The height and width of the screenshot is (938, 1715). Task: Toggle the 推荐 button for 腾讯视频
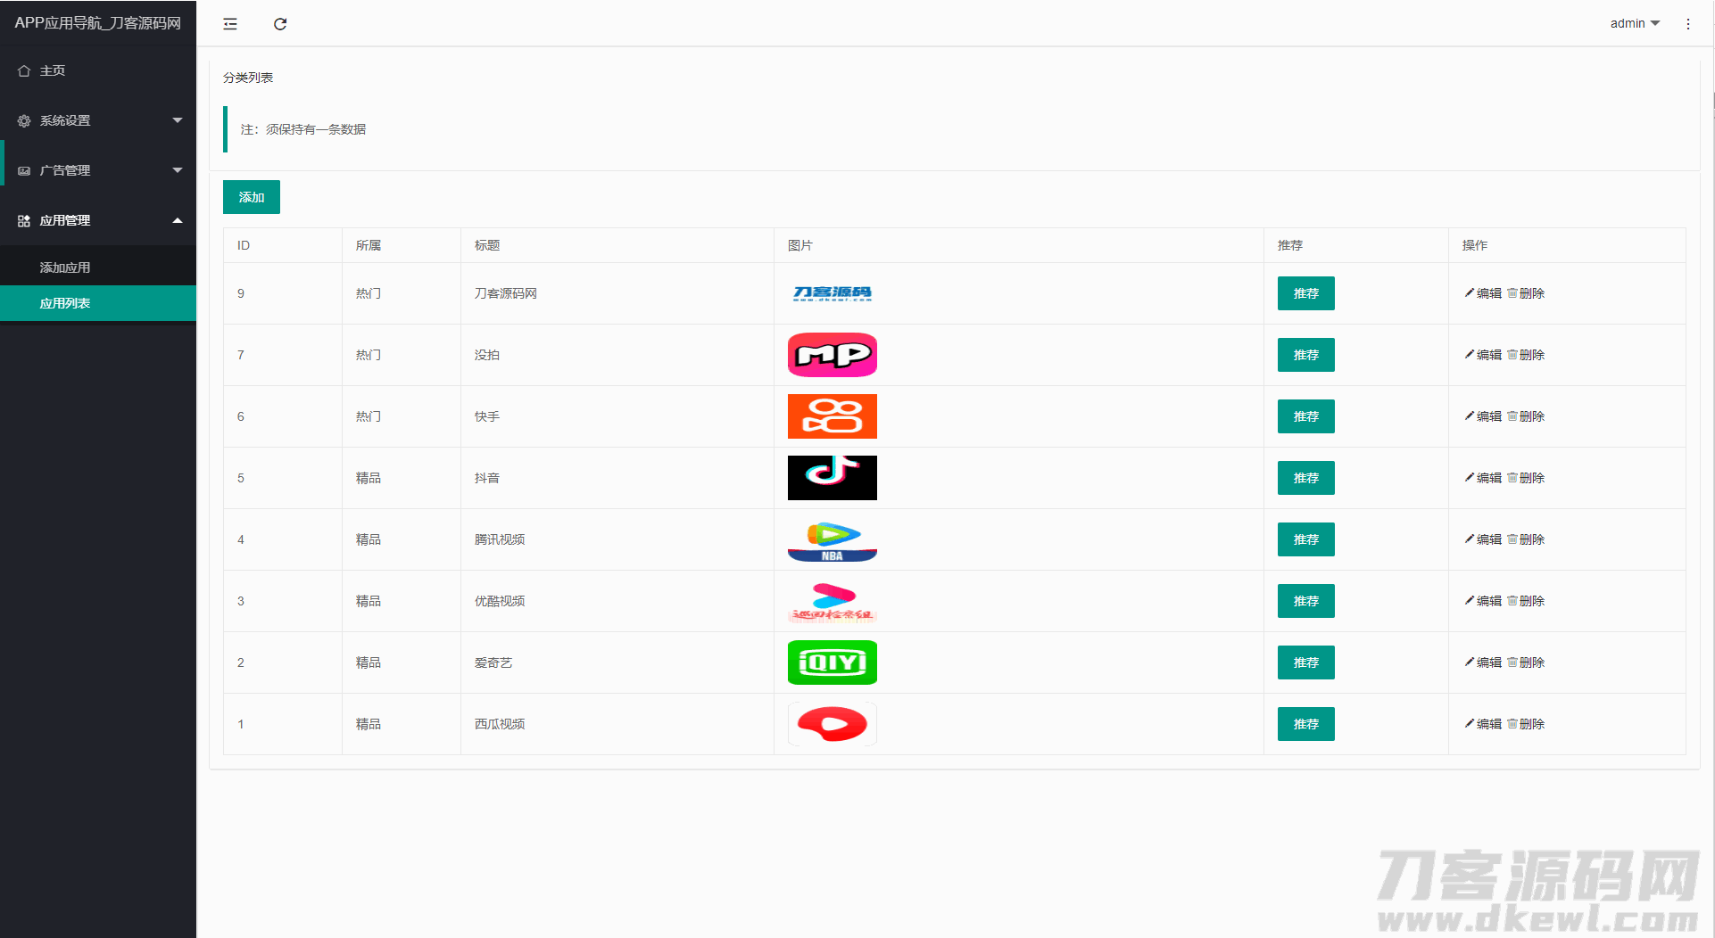coord(1305,539)
